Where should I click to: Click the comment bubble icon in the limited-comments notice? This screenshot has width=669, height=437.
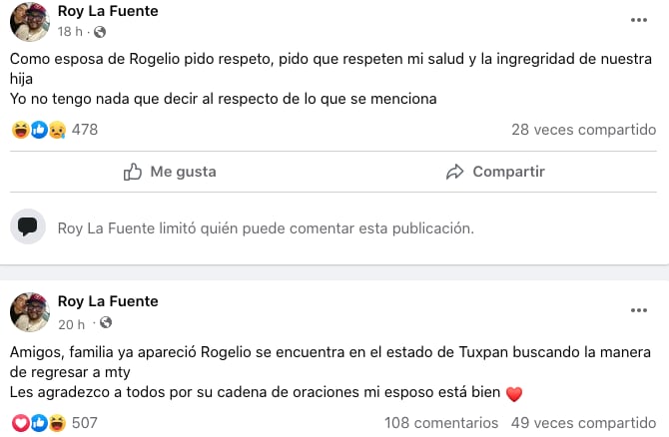point(29,226)
